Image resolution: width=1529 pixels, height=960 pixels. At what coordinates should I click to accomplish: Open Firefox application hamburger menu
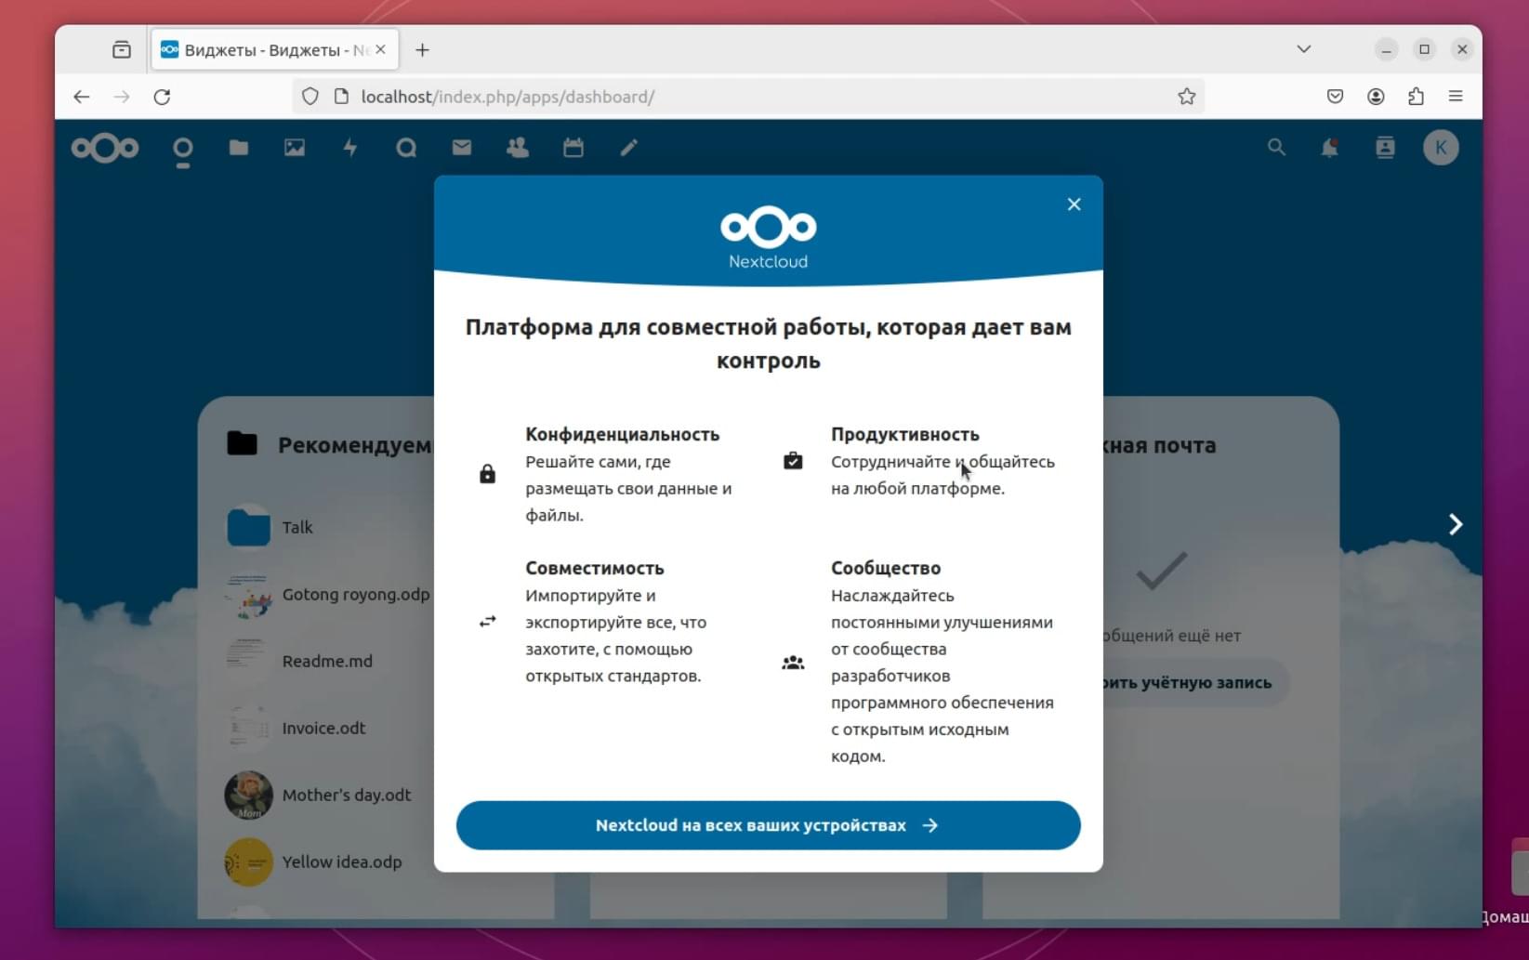(1456, 97)
